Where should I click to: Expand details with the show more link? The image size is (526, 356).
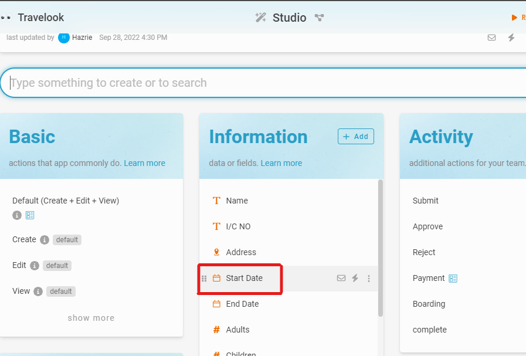tap(91, 317)
